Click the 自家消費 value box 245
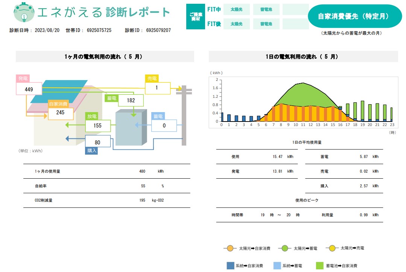This screenshot has width=406, height=272. (61, 113)
